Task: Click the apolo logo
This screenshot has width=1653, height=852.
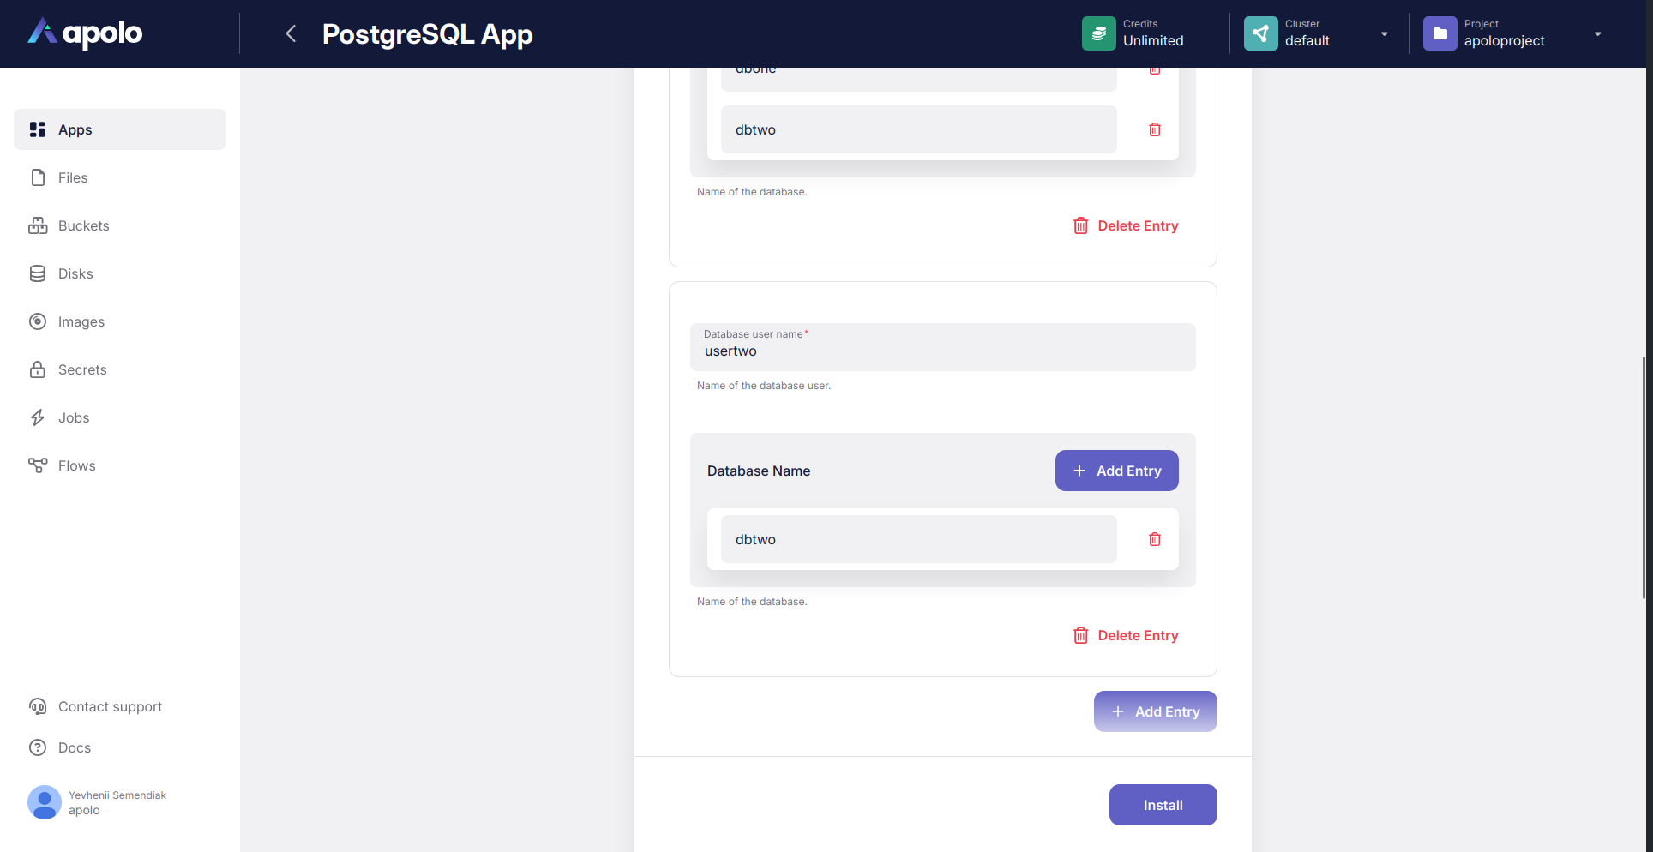Action: point(86,33)
